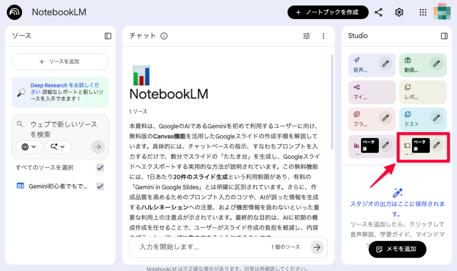Screen dimensions: 457x271
Task: Collapse the ソース panel with its toggle icon
Action: pyautogui.click(x=108, y=36)
